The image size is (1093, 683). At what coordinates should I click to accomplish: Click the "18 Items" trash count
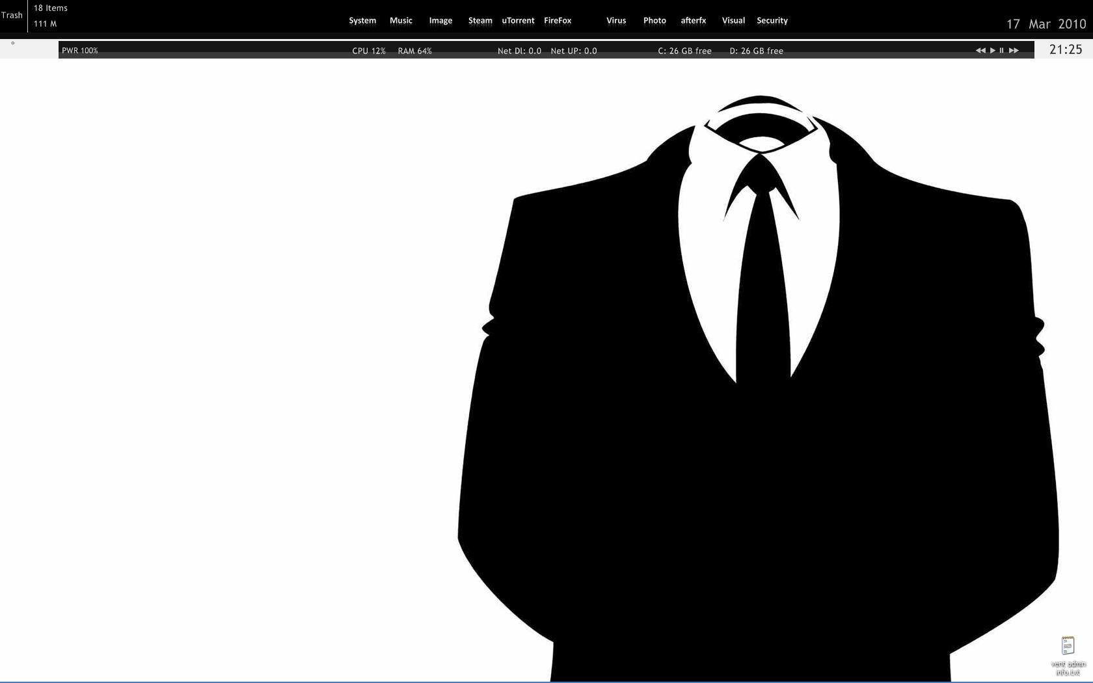[x=51, y=8]
